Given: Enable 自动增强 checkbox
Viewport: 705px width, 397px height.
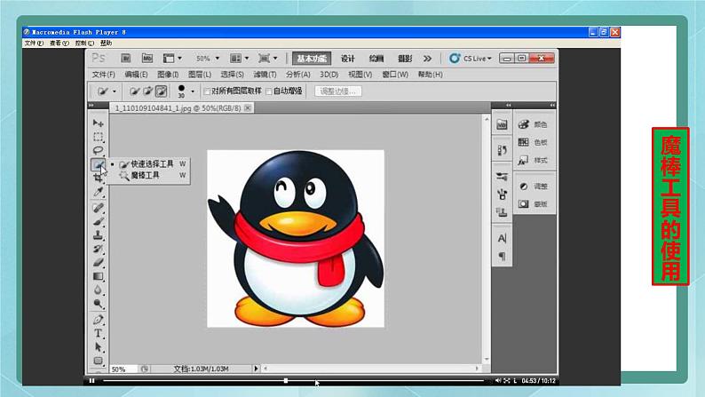Looking at the screenshot, I should point(269,91).
